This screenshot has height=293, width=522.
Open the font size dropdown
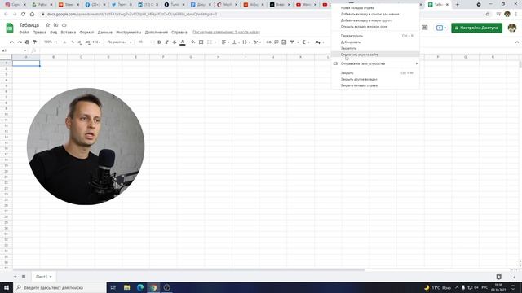point(145,42)
